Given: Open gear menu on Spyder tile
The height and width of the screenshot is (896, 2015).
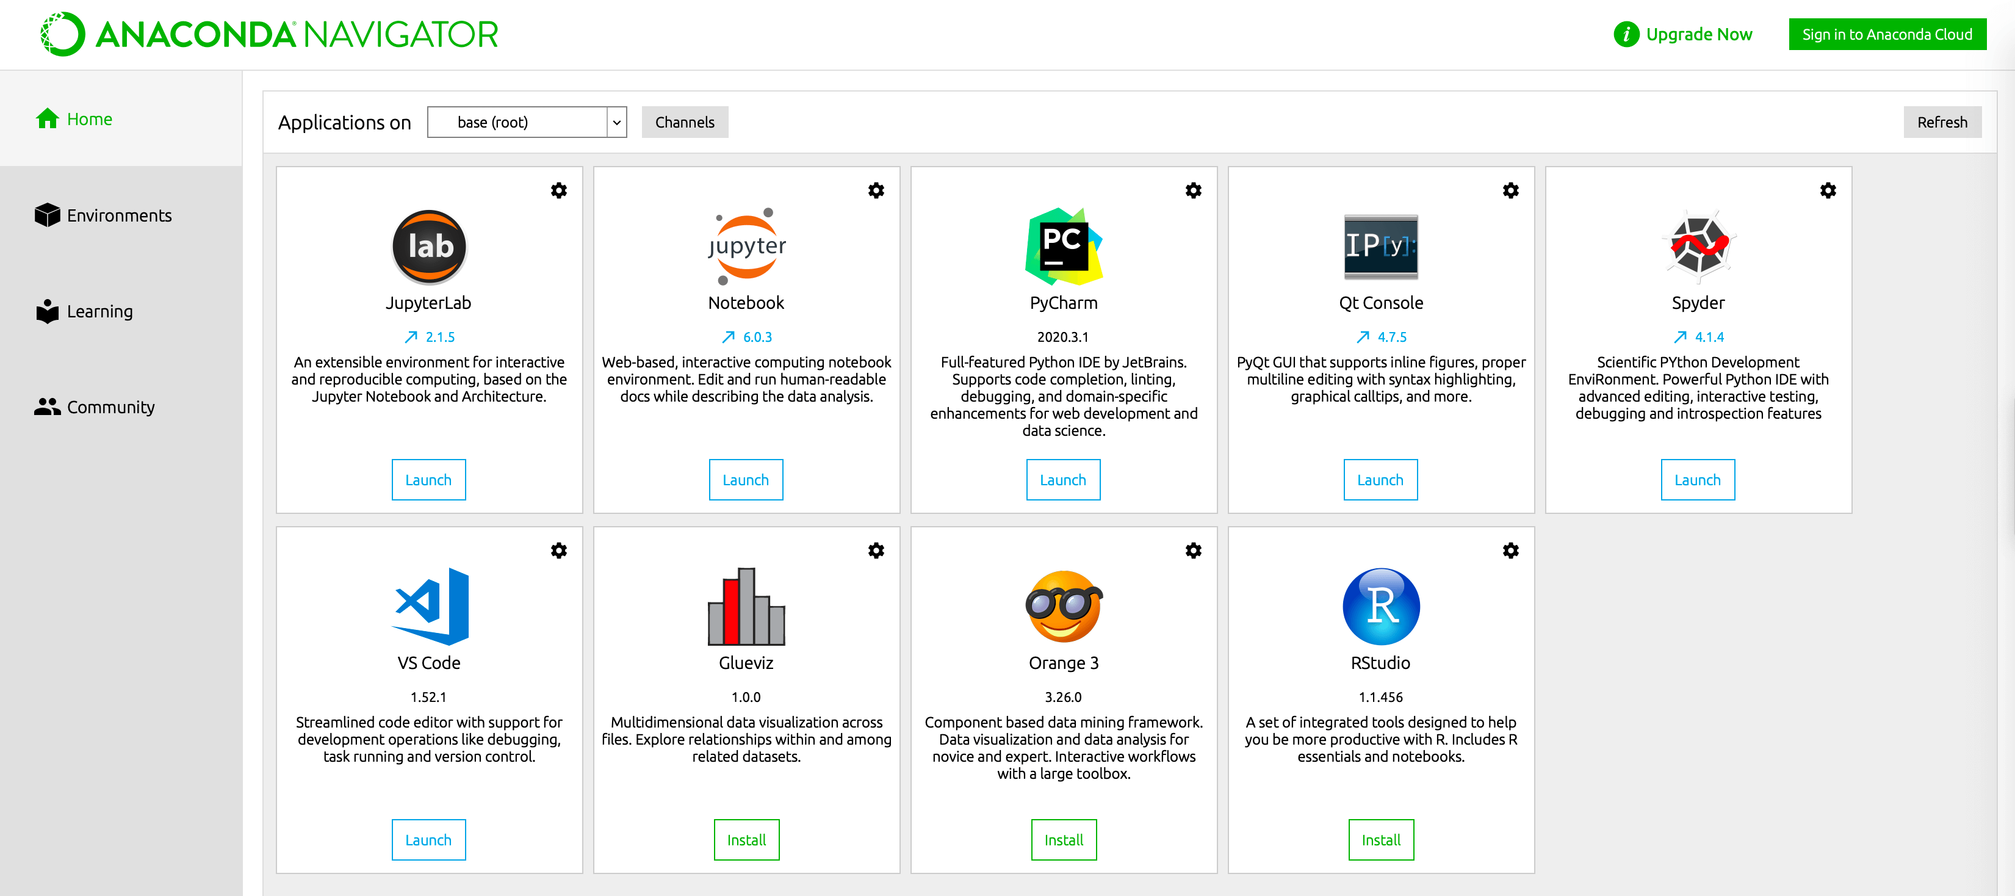Looking at the screenshot, I should [x=1827, y=190].
